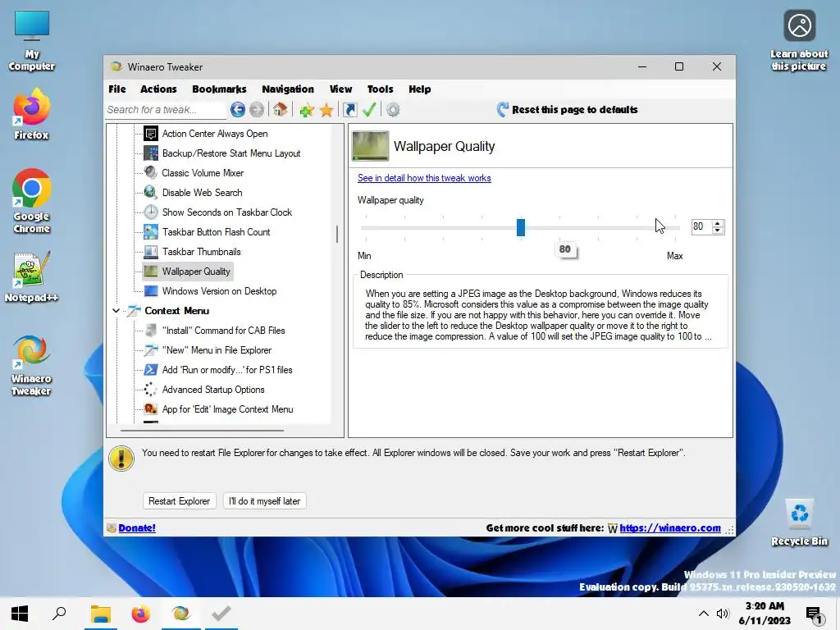The width and height of the screenshot is (840, 630).
Task: Click the Taskbar Thumbnails icon
Action: tap(151, 252)
